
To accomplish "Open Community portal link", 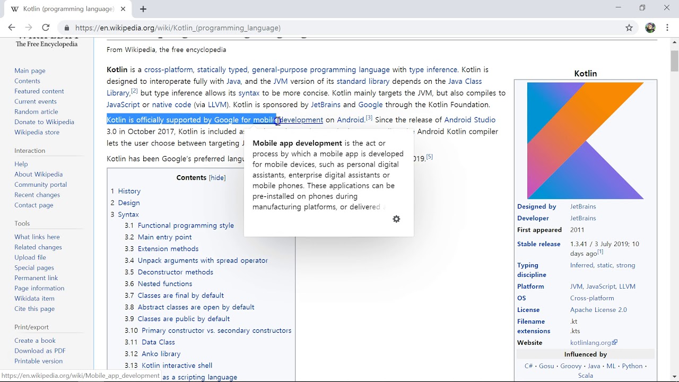I will click(40, 185).
